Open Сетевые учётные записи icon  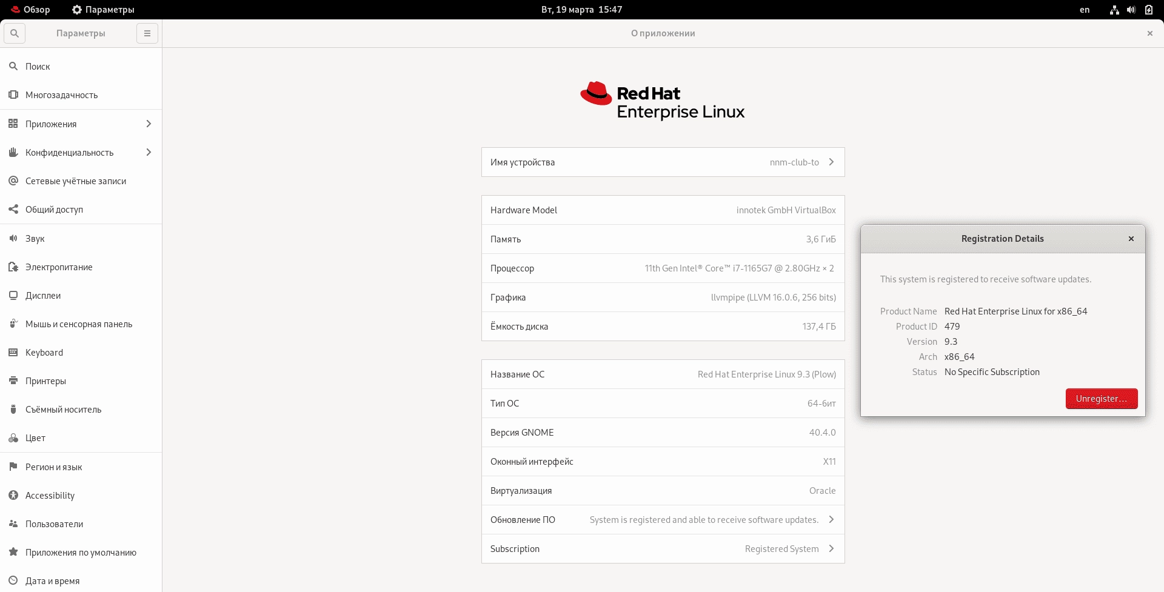13,181
